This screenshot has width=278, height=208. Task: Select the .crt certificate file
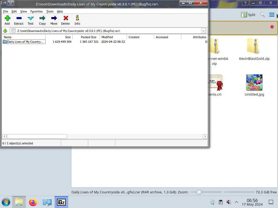[215, 86]
